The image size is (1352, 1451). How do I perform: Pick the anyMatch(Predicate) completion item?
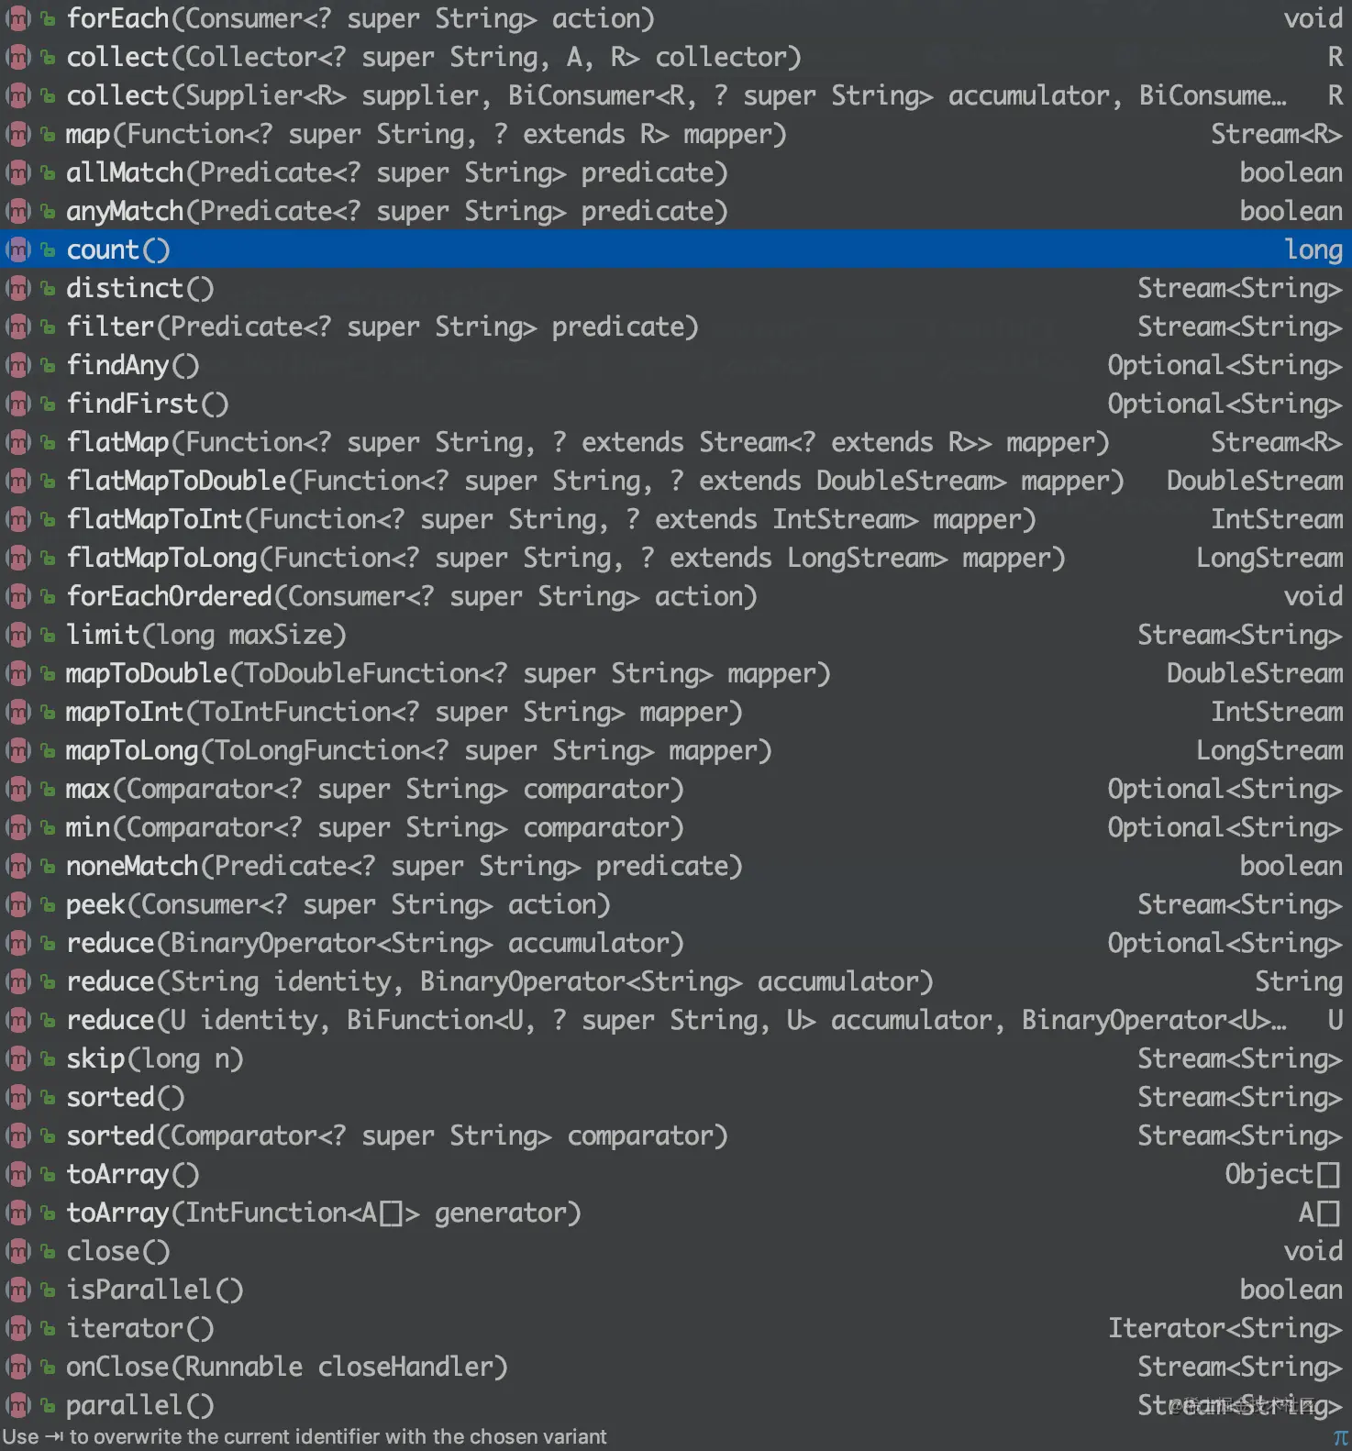coord(676,211)
